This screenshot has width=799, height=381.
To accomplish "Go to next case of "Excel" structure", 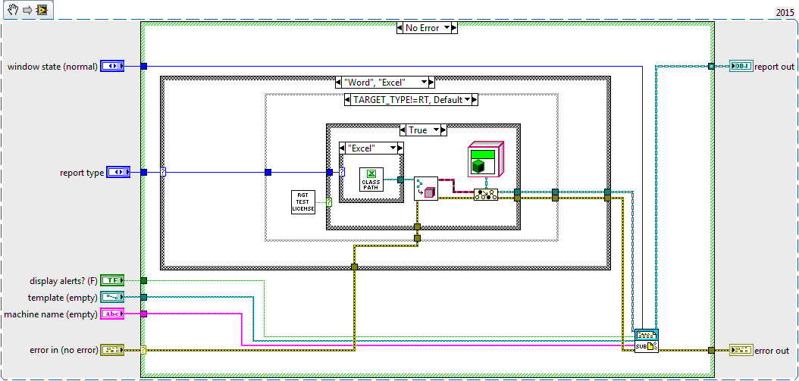I will tap(402, 148).
